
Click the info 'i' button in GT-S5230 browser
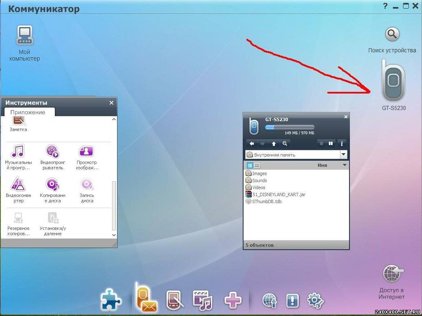342,144
